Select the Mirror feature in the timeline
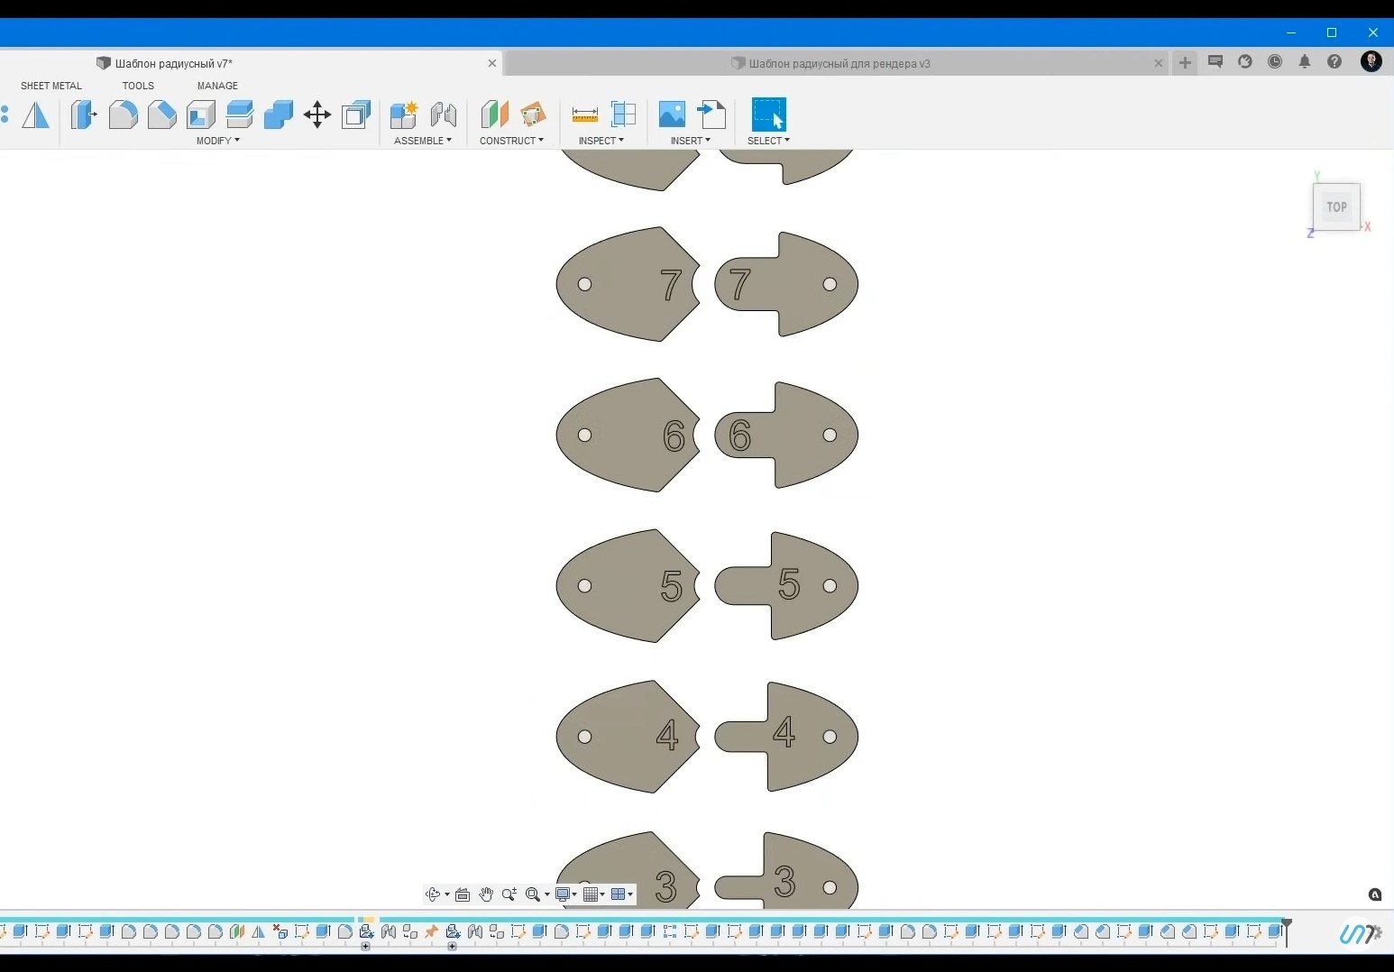The image size is (1394, 972). [258, 931]
